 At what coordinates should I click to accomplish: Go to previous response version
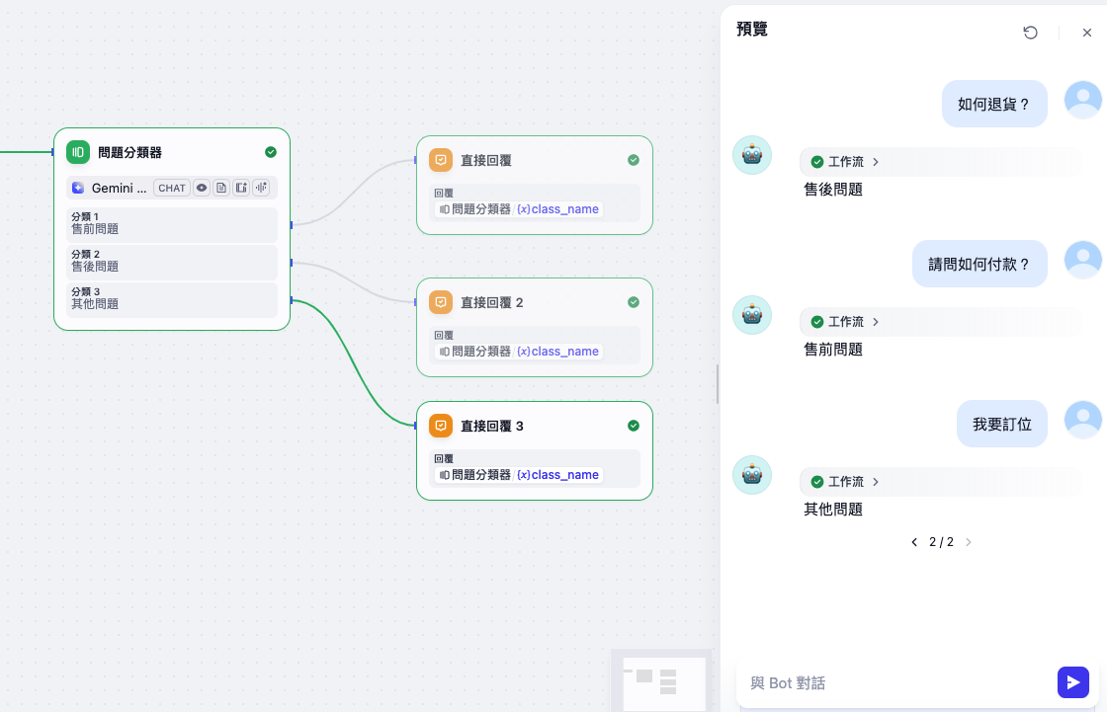[914, 542]
